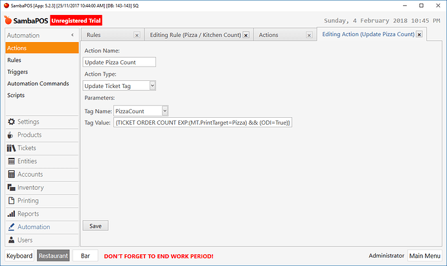Open the Accounts section label
Viewport: 447px width, 266px height.
pos(30,174)
